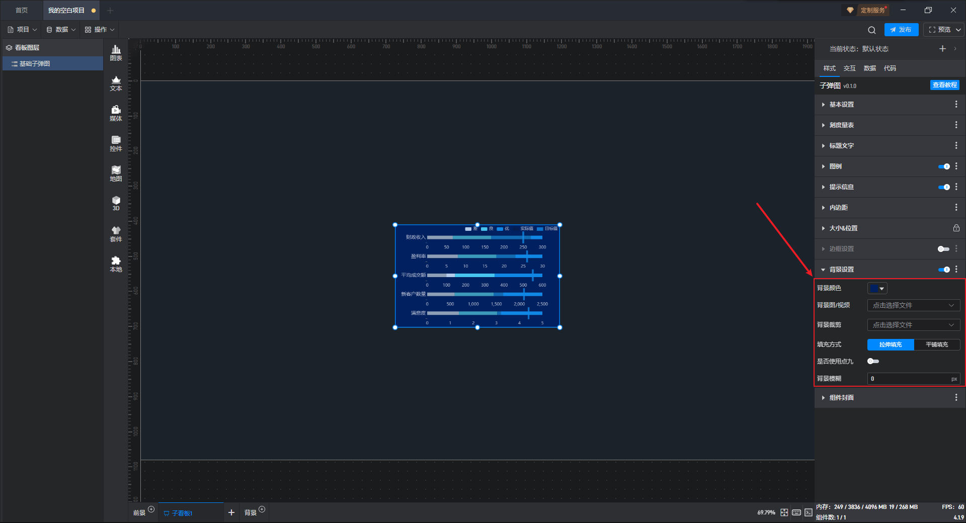The width and height of the screenshot is (966, 523).
Task: Open more options for 图例
Action: pyautogui.click(x=956, y=166)
